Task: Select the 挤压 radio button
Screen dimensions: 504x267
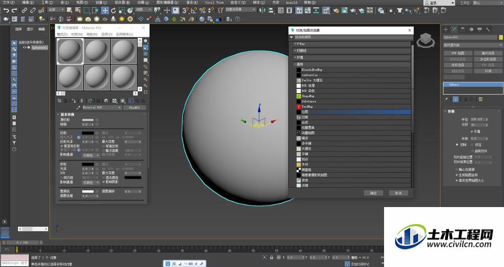Action: point(472,145)
